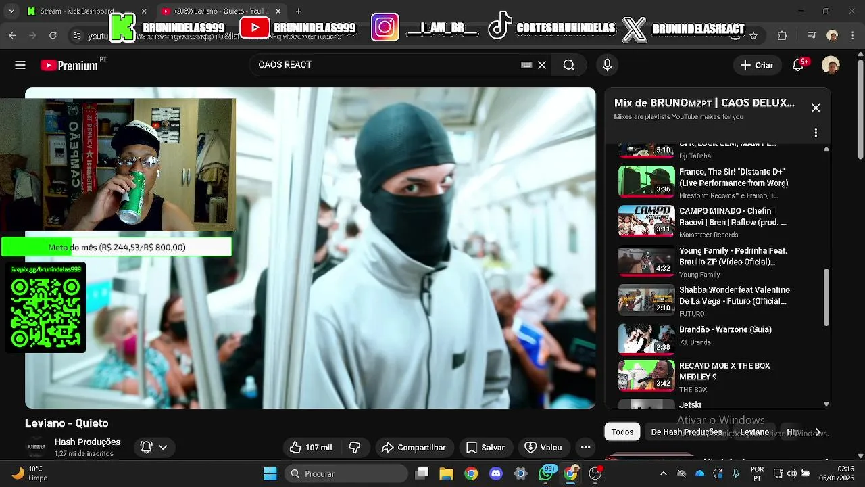The height and width of the screenshot is (487, 865).
Task: Open the Windows Start menu
Action: tap(270, 473)
